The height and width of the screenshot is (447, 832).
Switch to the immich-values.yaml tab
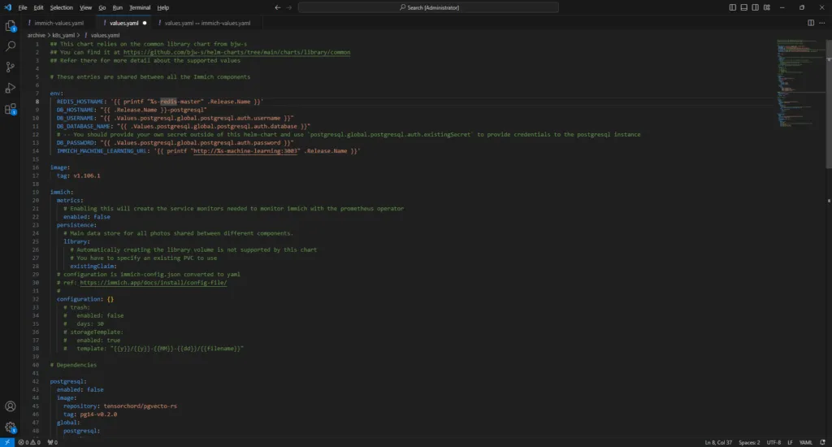point(58,23)
